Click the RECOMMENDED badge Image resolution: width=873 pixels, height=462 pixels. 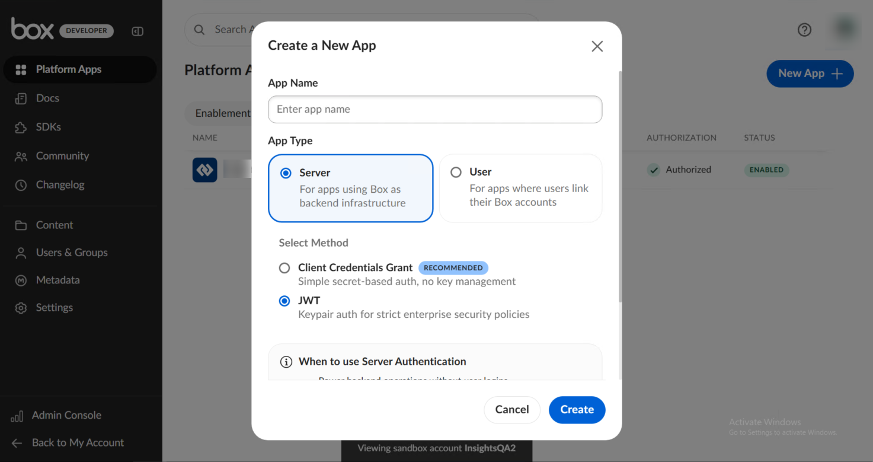tap(453, 268)
